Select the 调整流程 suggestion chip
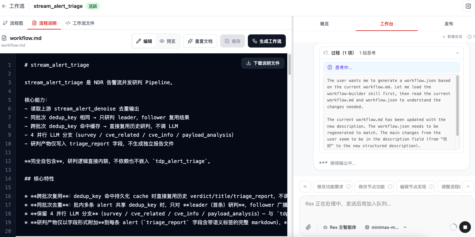The height and width of the screenshot is (237, 475). (x=450, y=187)
